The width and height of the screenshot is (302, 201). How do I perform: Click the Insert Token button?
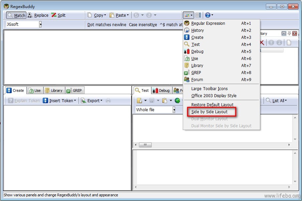click(59, 100)
